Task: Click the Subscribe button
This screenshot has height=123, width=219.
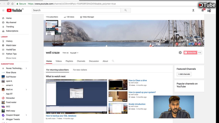Action: (x=190, y=53)
